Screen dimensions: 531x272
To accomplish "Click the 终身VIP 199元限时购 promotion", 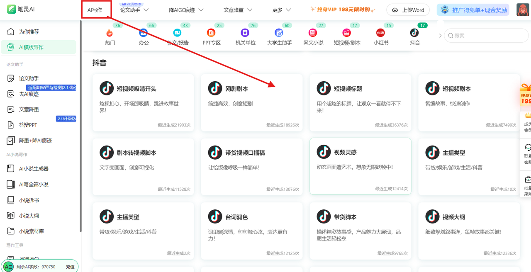I will pos(342,10).
